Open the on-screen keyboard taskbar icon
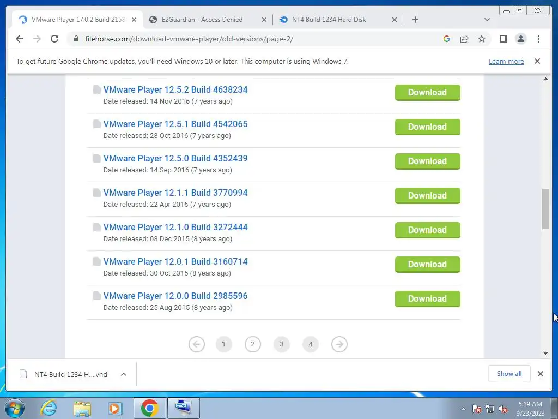 pyautogui.click(x=184, y=408)
